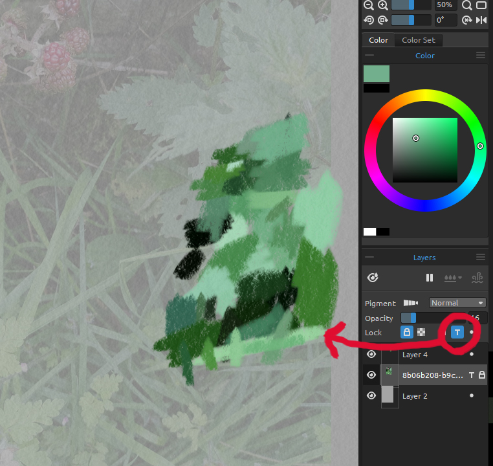Click the 0° rotation value field

point(446,20)
